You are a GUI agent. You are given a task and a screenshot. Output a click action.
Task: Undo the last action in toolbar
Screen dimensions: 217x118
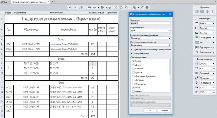(70, 7)
